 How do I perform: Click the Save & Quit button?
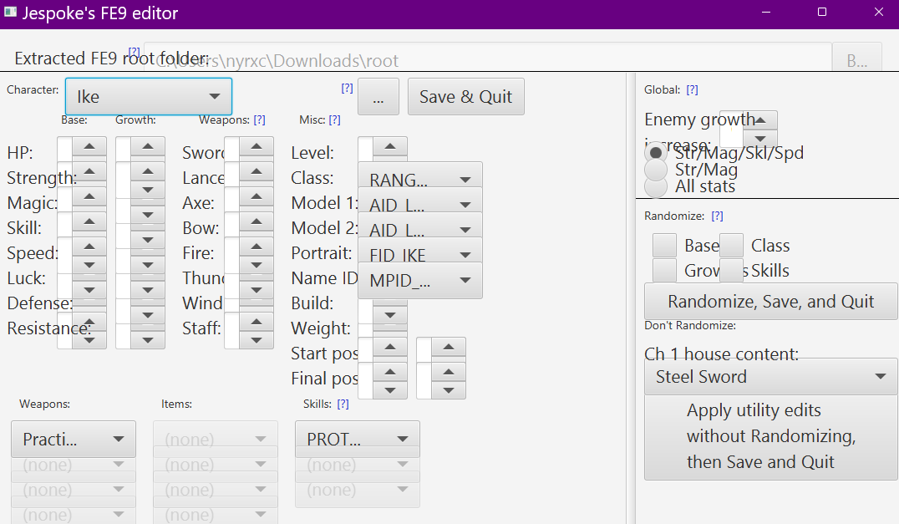pos(465,96)
